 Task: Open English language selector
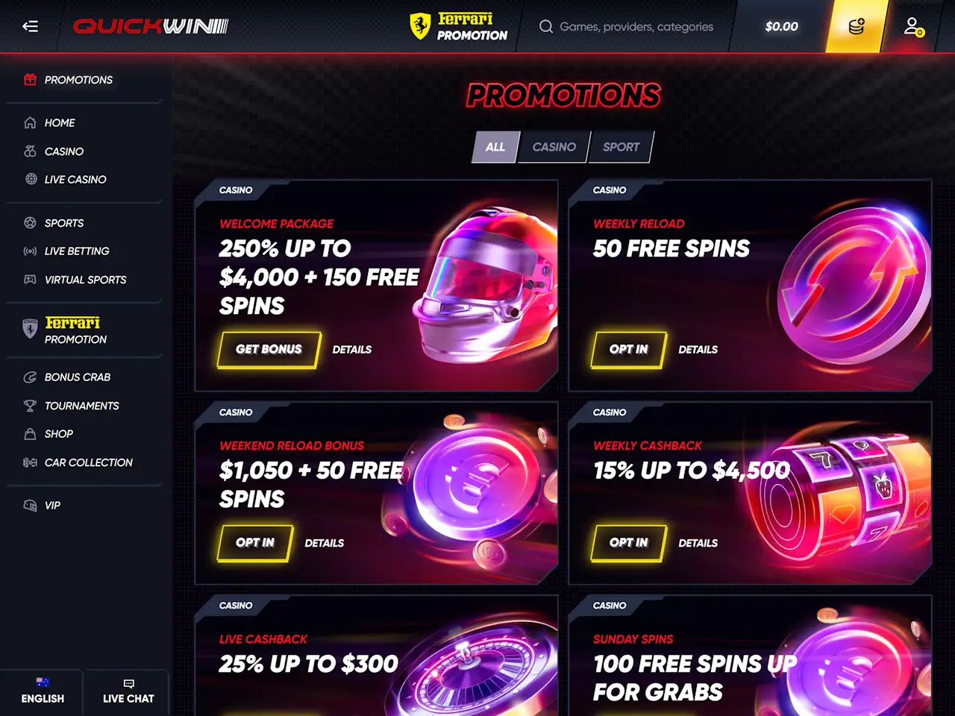pos(43,691)
